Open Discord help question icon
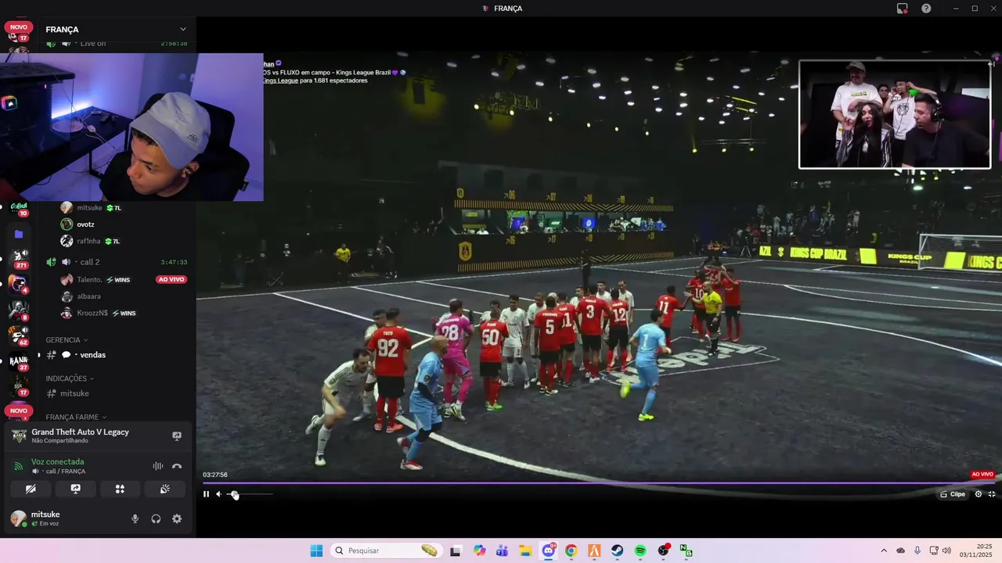1002x563 pixels. pos(926,9)
